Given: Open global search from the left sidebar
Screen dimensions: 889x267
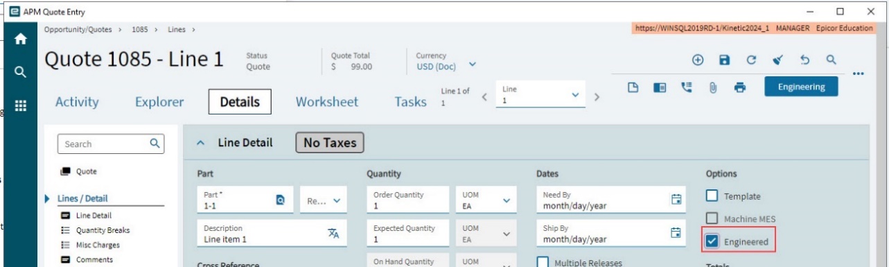Looking at the screenshot, I should pyautogui.click(x=21, y=72).
